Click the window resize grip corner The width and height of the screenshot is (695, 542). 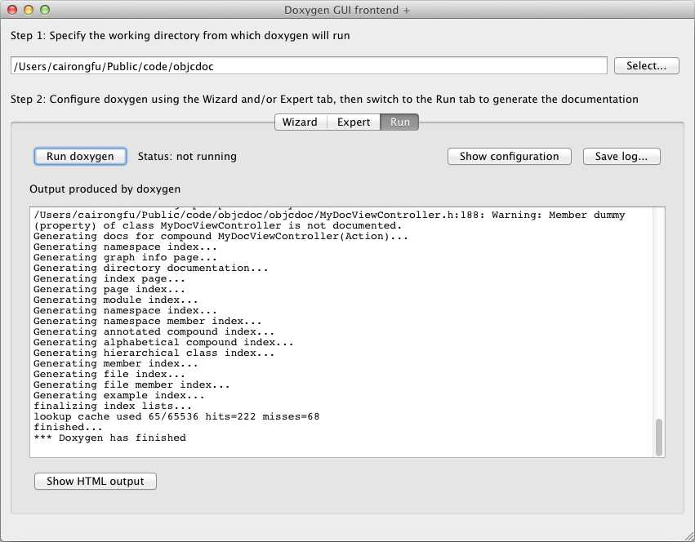pyautogui.click(x=688, y=535)
